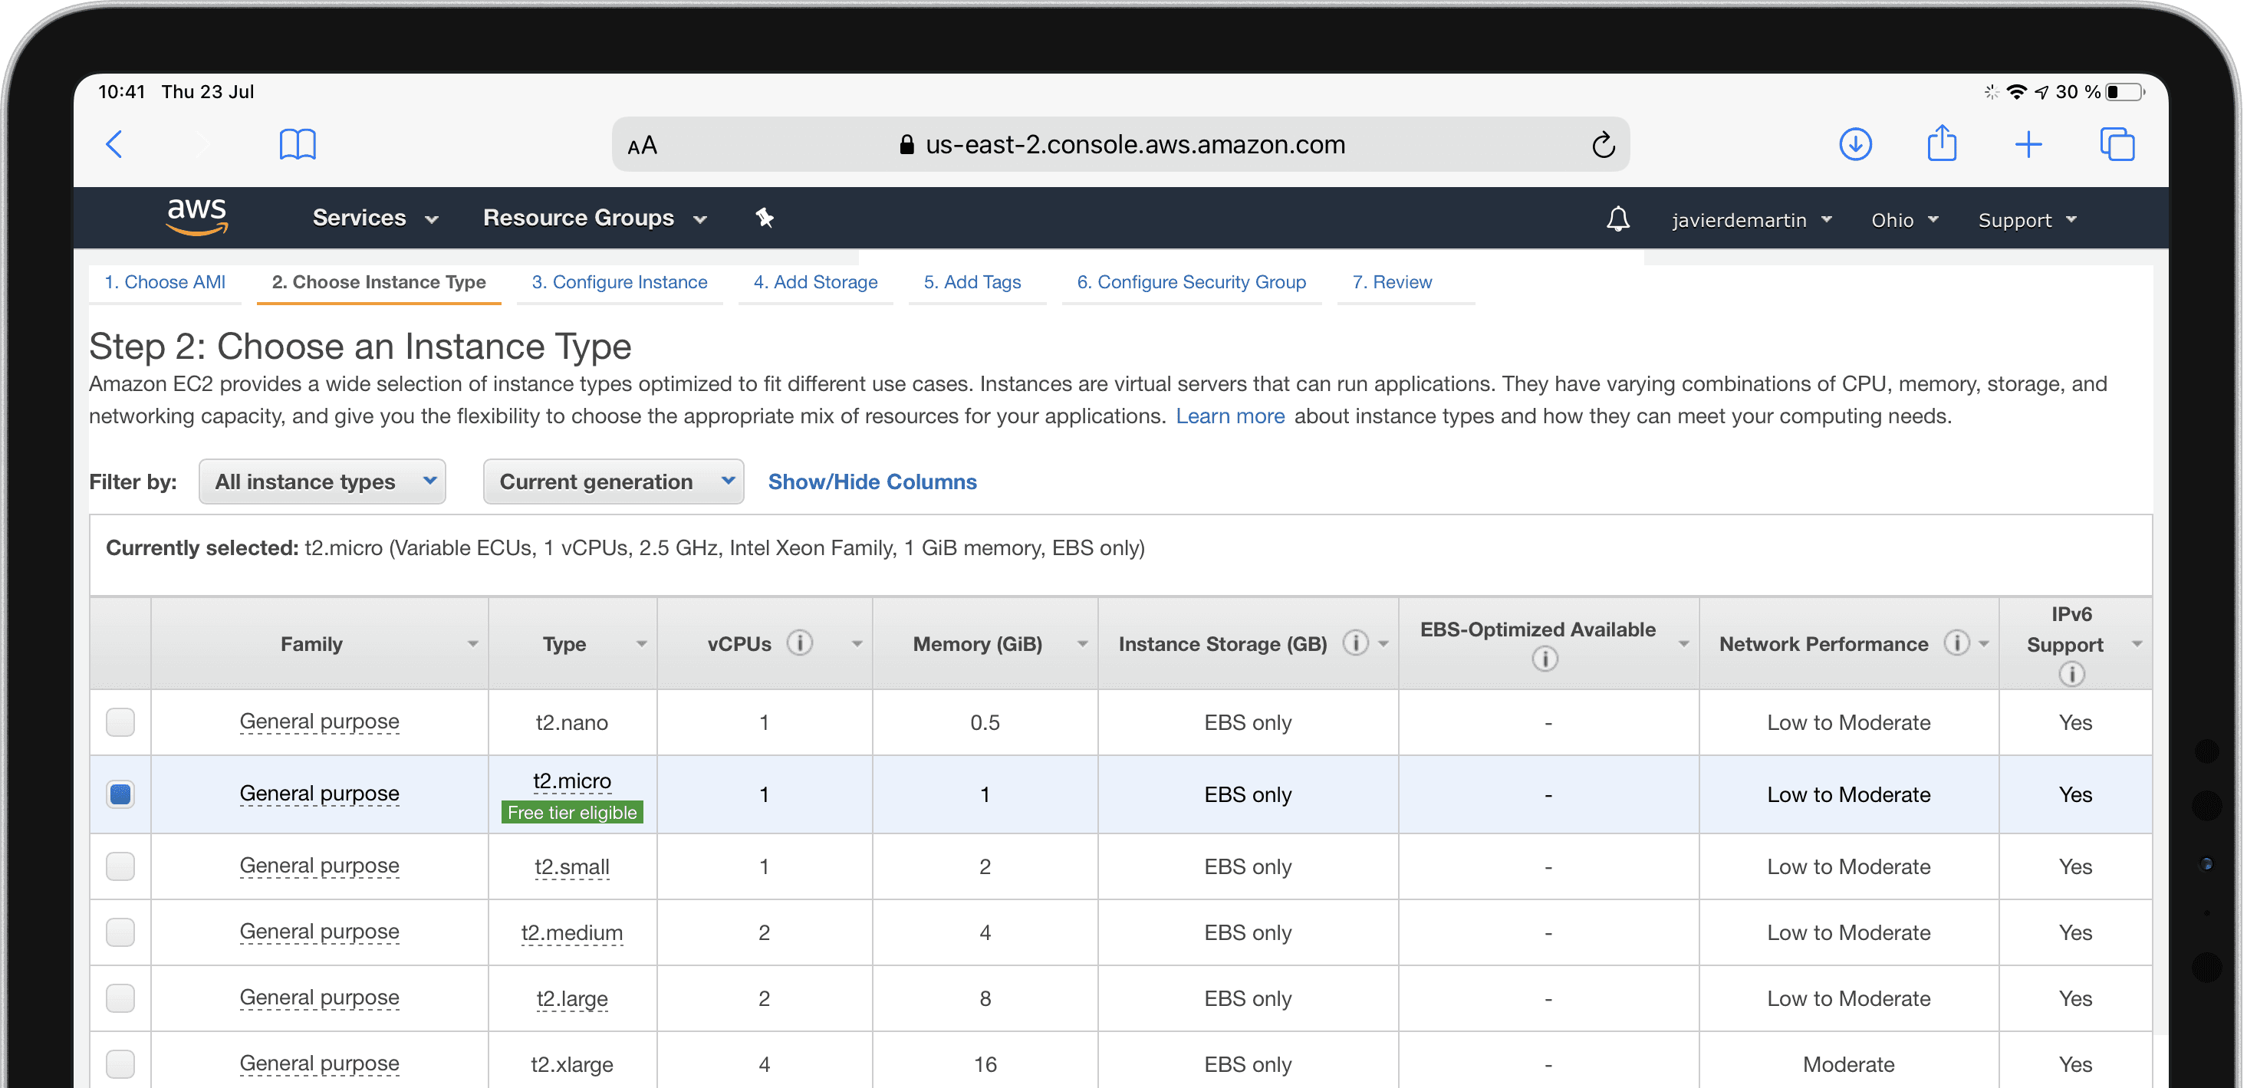
Task: Click the pin shortcuts icon in AWS bar
Action: pos(764,217)
